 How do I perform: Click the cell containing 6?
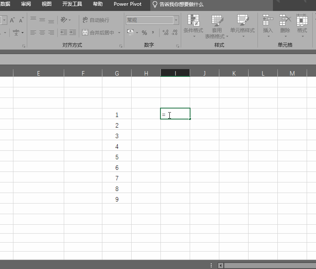(117, 167)
